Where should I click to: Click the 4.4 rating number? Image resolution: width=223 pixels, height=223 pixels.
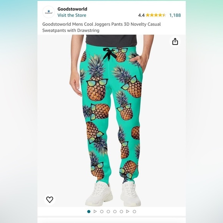[x=141, y=15]
